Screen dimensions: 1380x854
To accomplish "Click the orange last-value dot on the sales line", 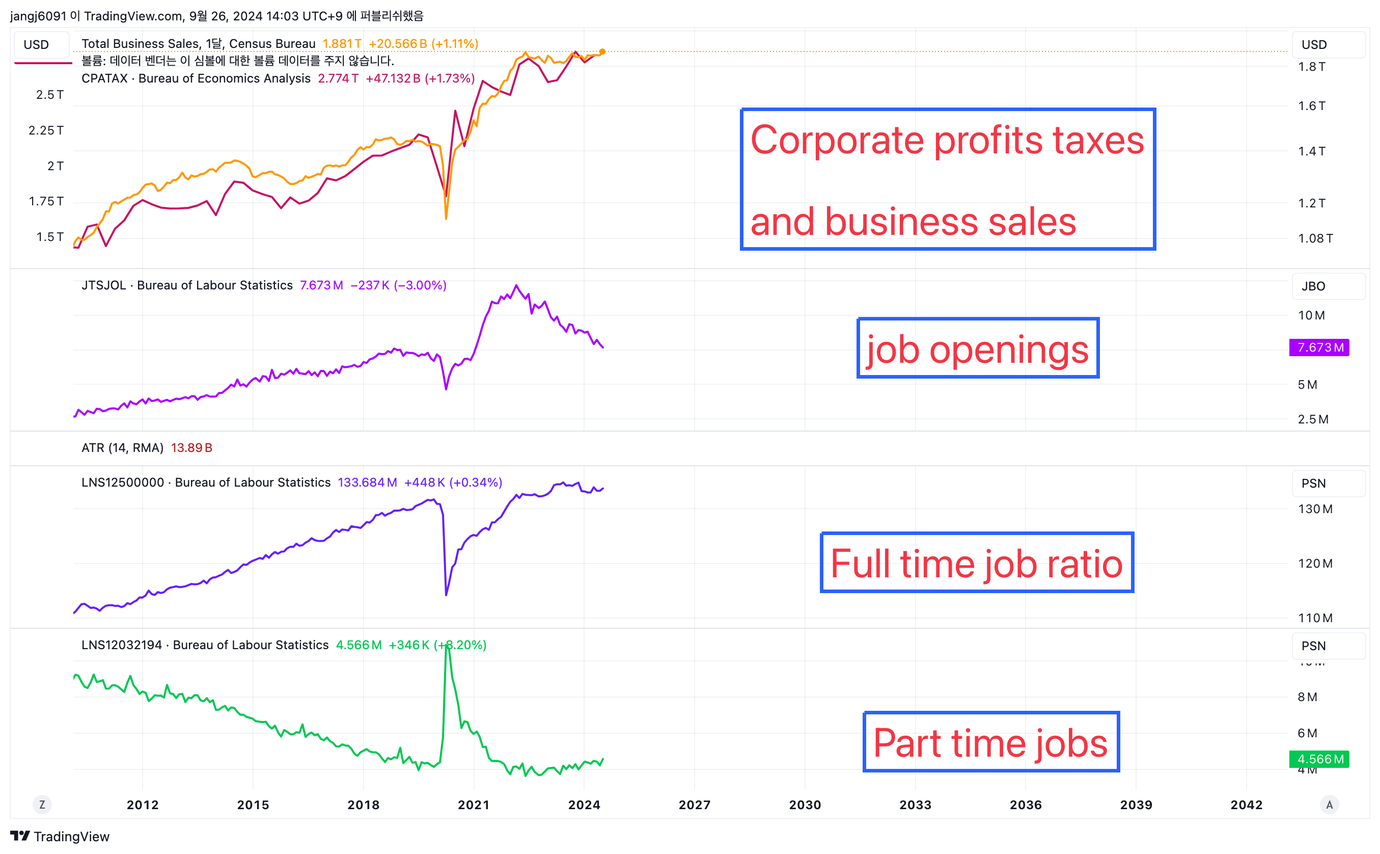I will tap(602, 51).
